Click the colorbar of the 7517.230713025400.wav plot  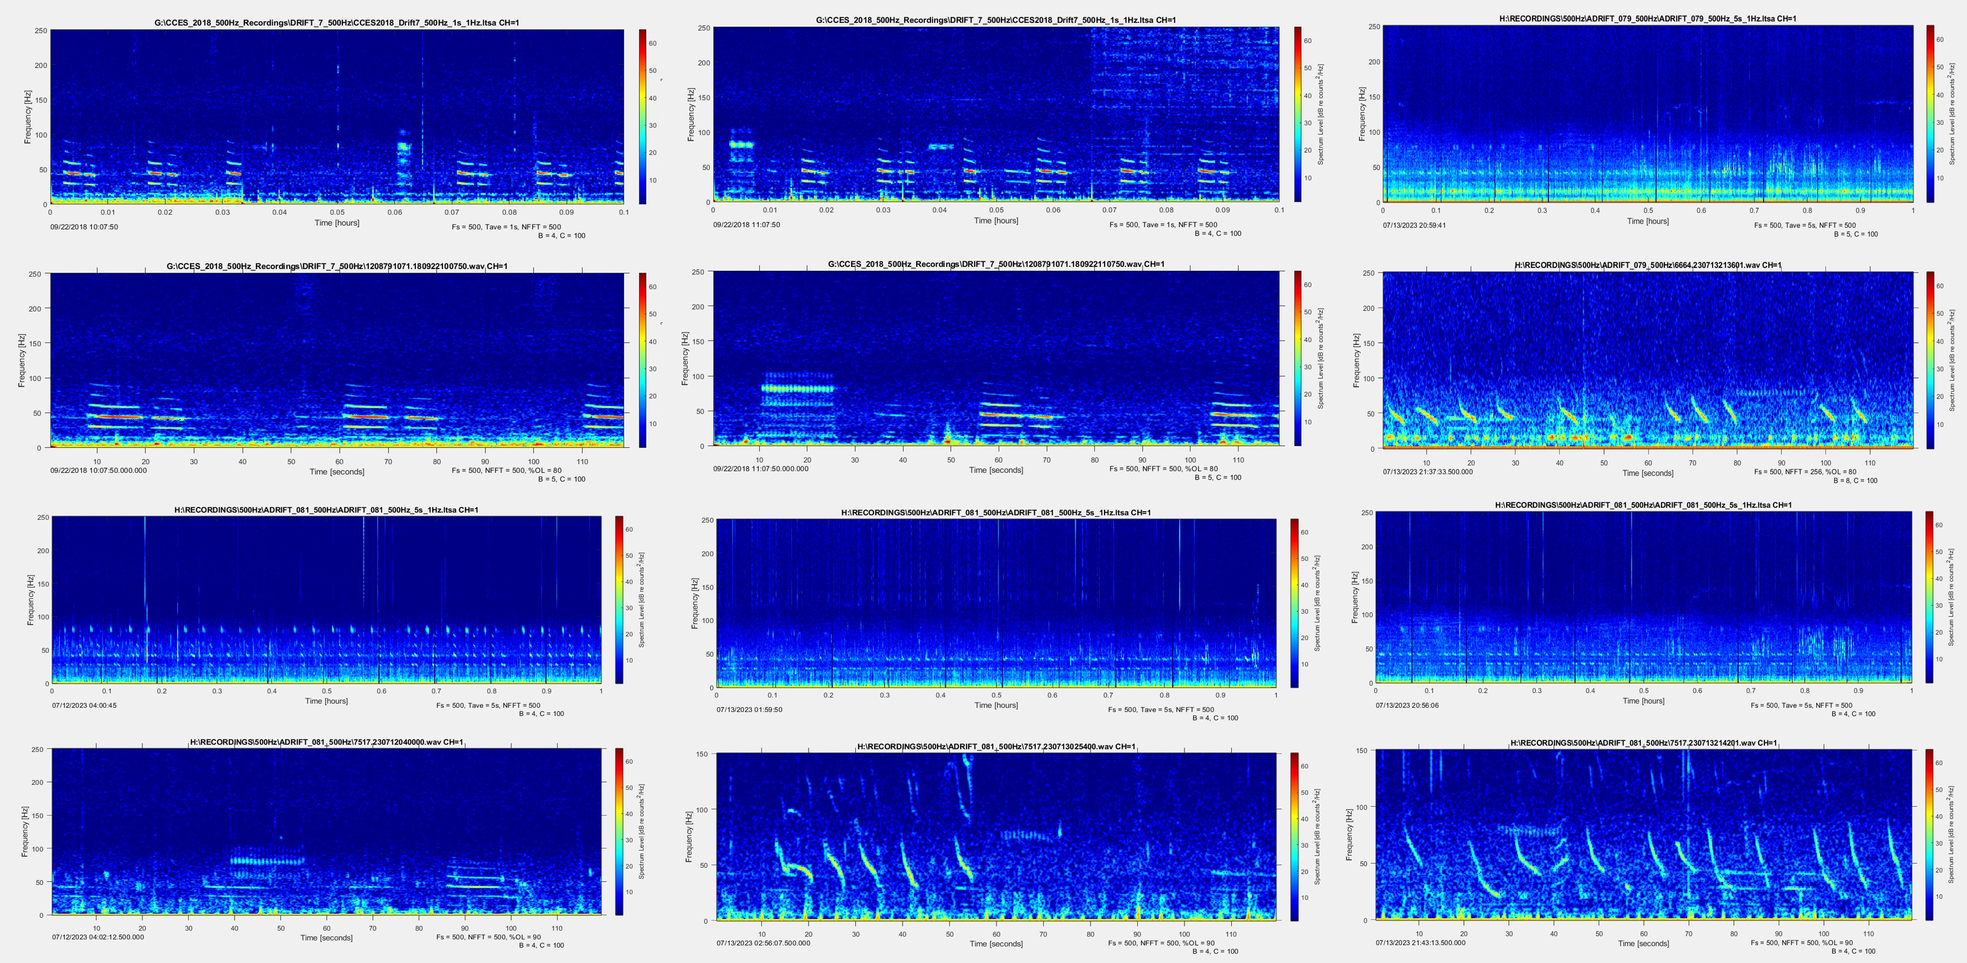pyautogui.click(x=1294, y=837)
